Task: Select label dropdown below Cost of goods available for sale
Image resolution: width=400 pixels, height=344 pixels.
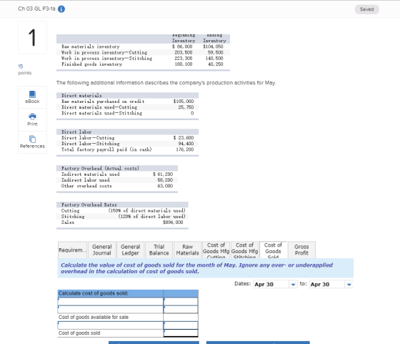Action: (111, 325)
